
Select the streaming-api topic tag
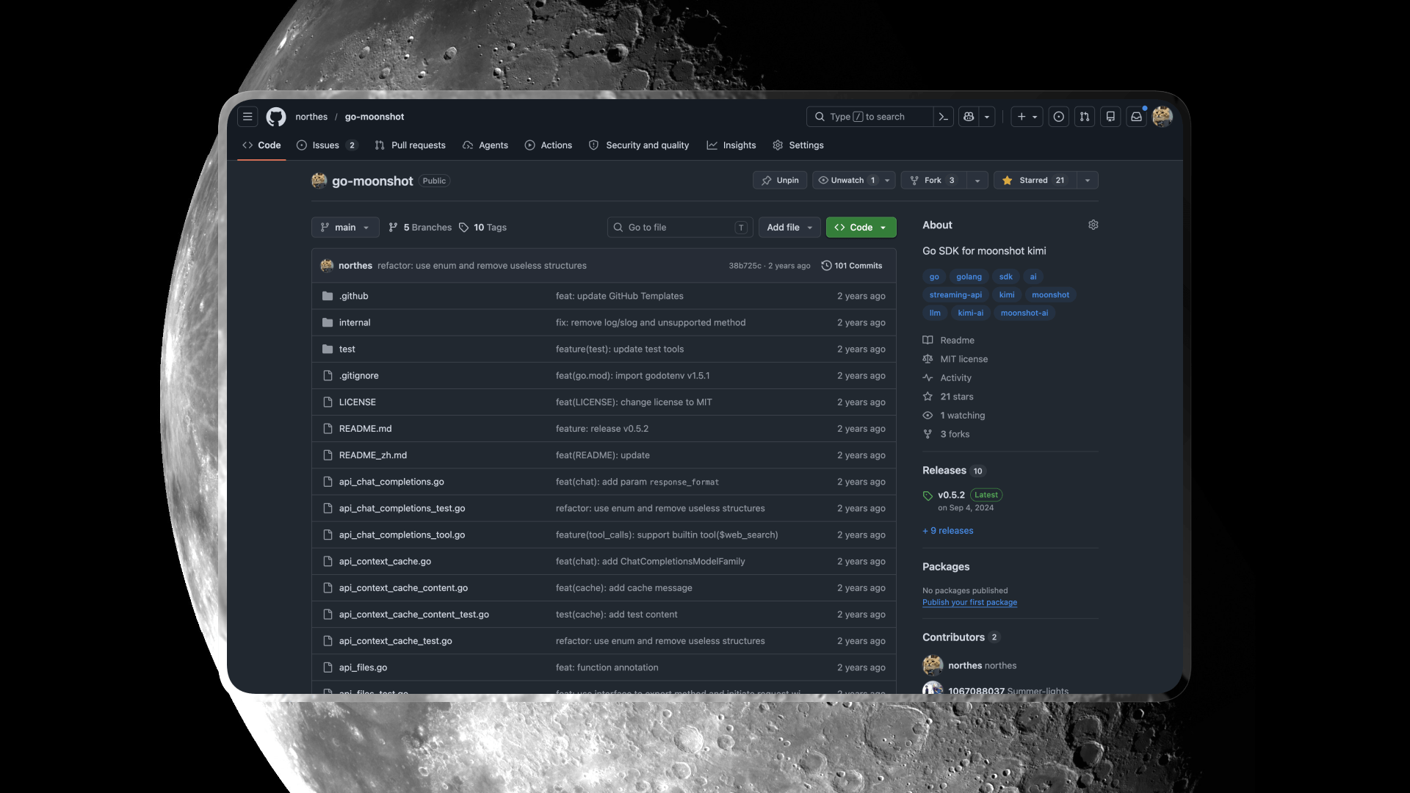955,295
